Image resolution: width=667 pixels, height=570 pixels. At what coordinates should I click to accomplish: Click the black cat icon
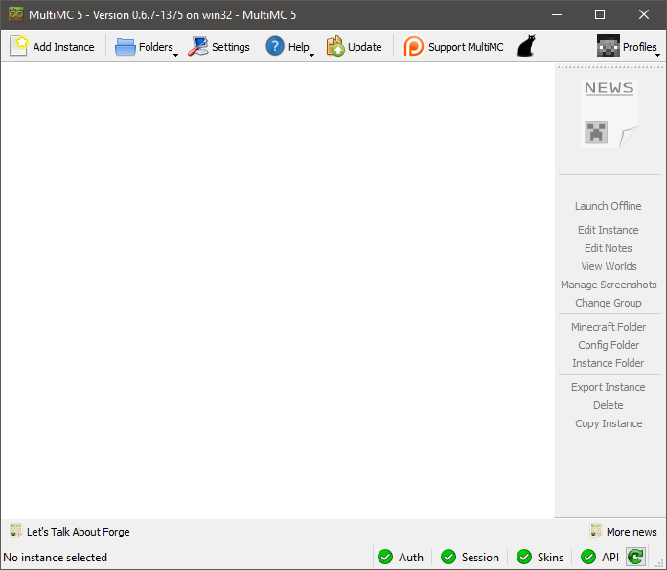coord(525,46)
